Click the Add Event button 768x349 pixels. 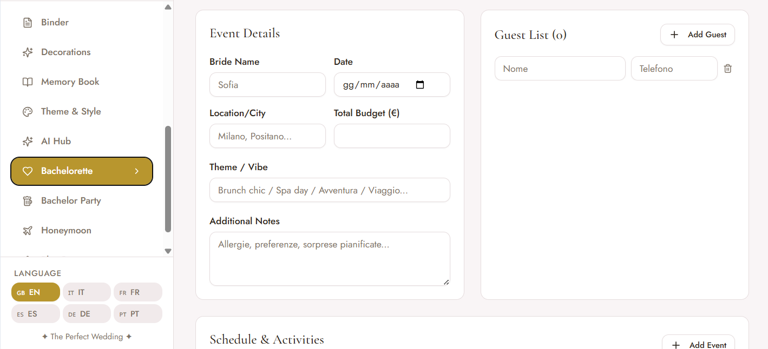pyautogui.click(x=699, y=343)
